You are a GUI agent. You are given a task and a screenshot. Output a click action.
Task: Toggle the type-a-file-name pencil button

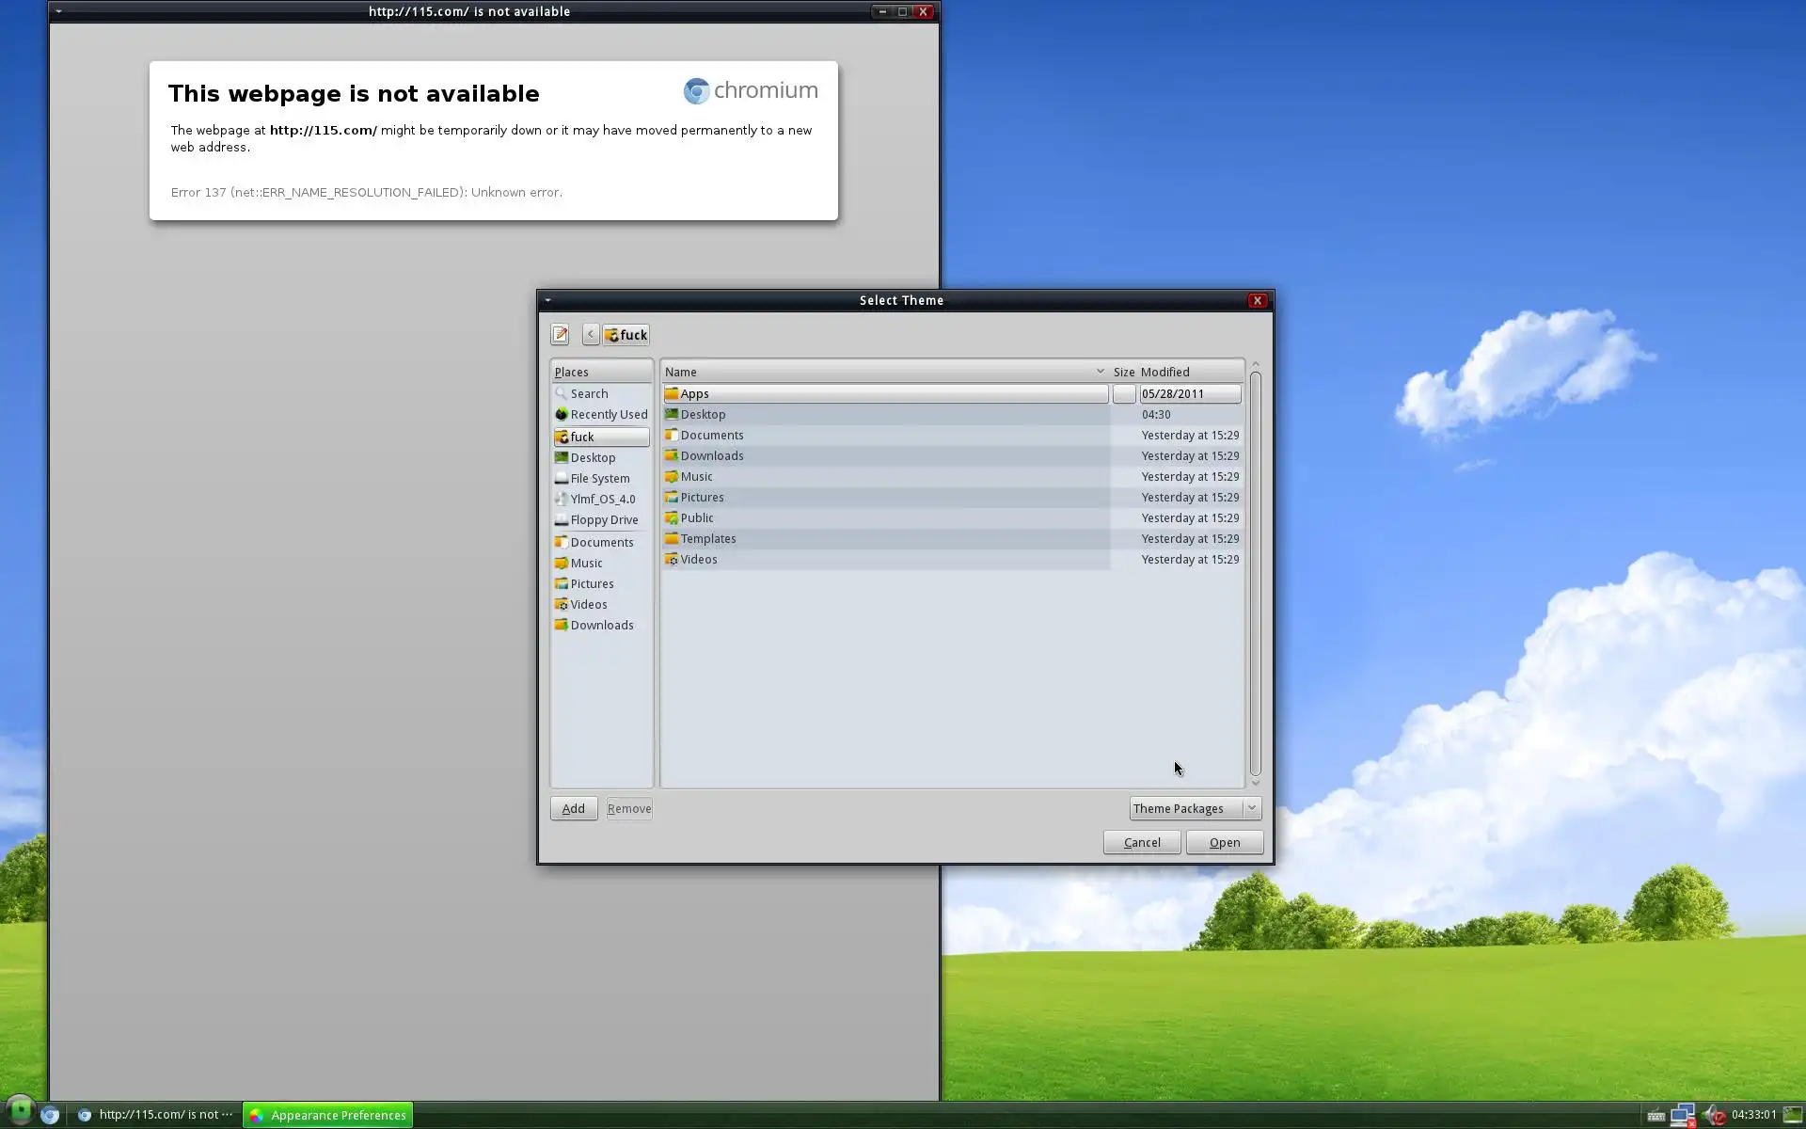coord(560,334)
